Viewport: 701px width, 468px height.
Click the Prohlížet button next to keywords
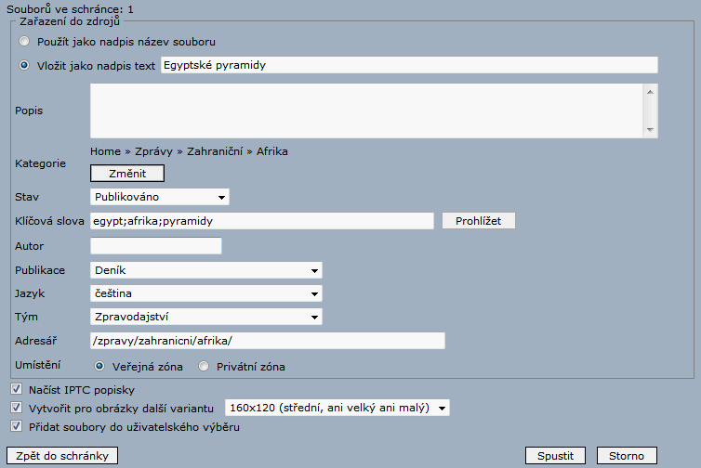click(x=478, y=221)
